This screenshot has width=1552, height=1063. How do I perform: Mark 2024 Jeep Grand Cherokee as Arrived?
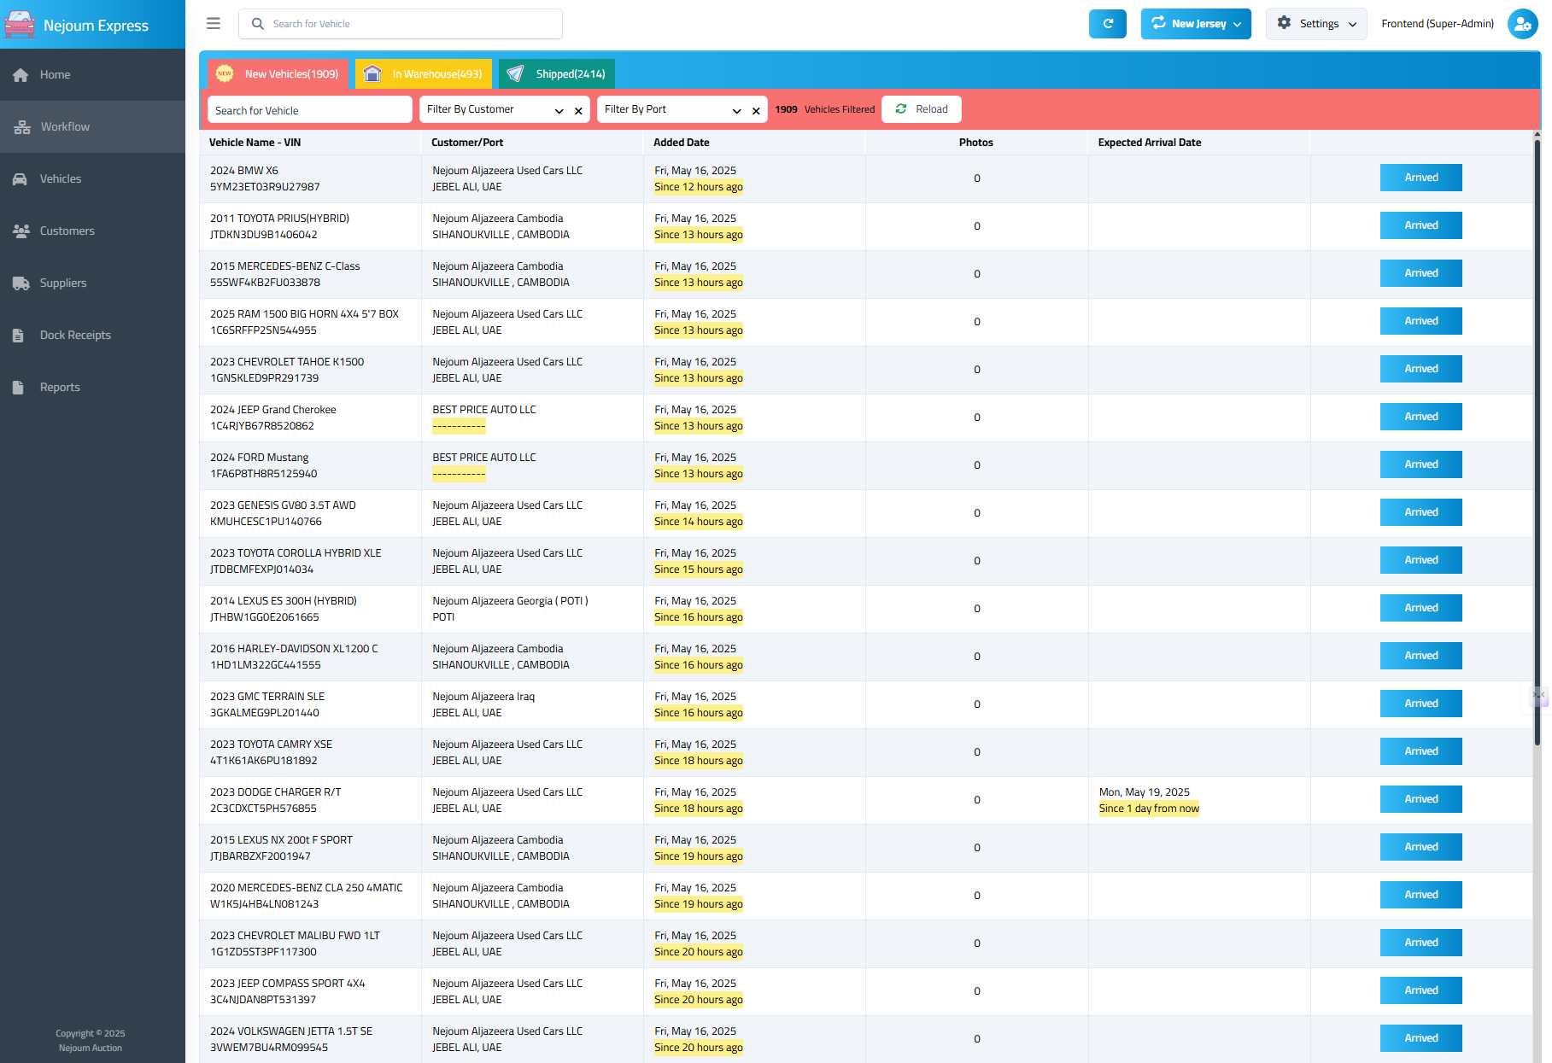click(x=1420, y=417)
